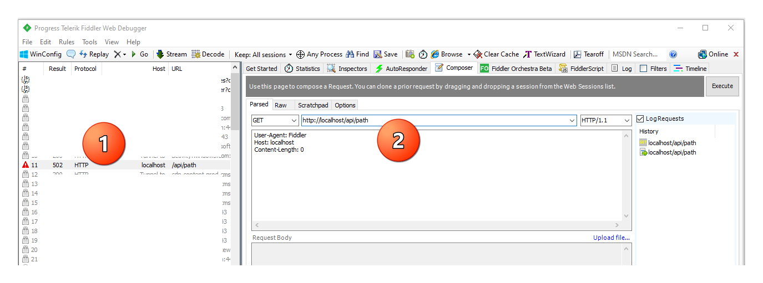Expand the URL address dropdown arrow
This screenshot has height=283, width=763.
pos(572,120)
